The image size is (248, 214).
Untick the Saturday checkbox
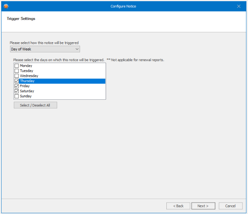(17, 91)
